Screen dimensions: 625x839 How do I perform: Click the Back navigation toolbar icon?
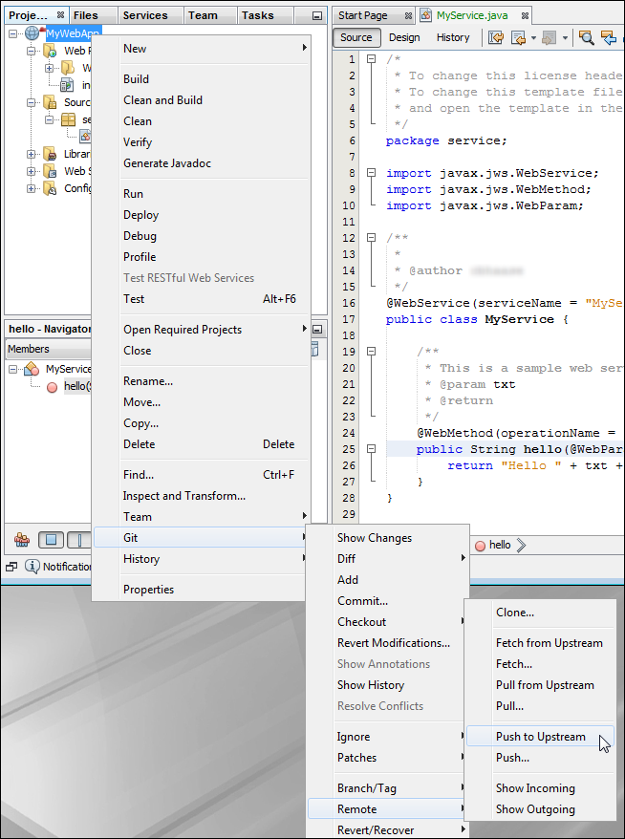coord(518,37)
